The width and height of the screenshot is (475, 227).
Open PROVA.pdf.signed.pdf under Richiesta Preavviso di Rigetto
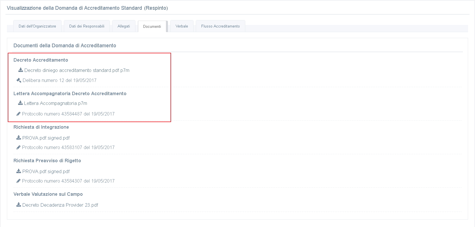click(x=46, y=171)
